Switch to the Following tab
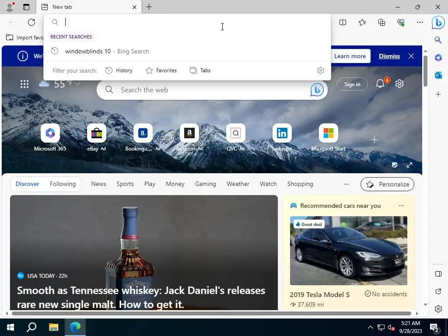 point(63,184)
